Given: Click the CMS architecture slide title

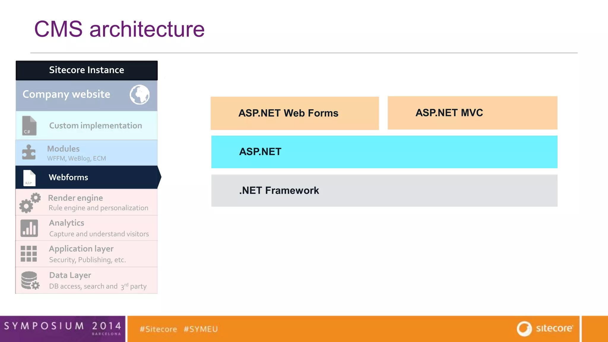Looking at the screenshot, I should pyautogui.click(x=119, y=29).
